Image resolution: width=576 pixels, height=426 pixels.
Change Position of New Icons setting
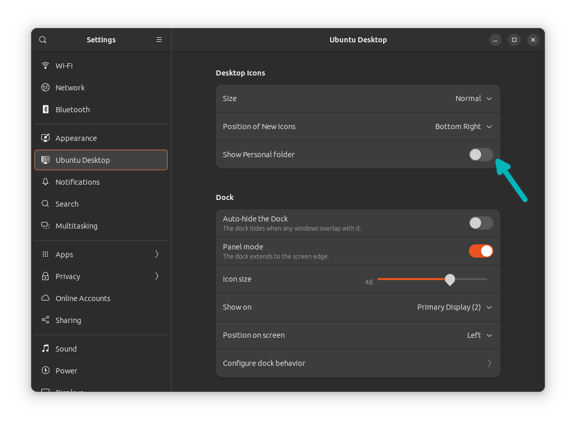463,126
